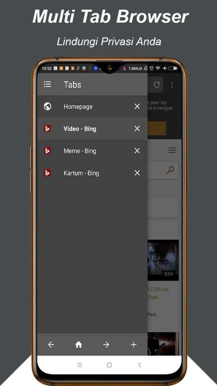This screenshot has height=386, width=217.
Task: Open the three-dot overflow menu
Action: coord(172,85)
